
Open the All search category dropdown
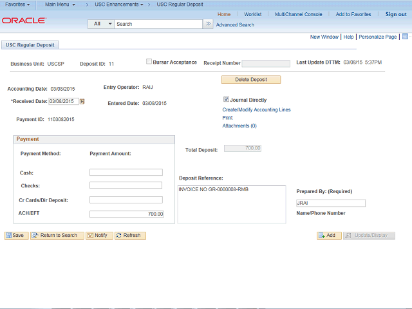tap(101, 24)
